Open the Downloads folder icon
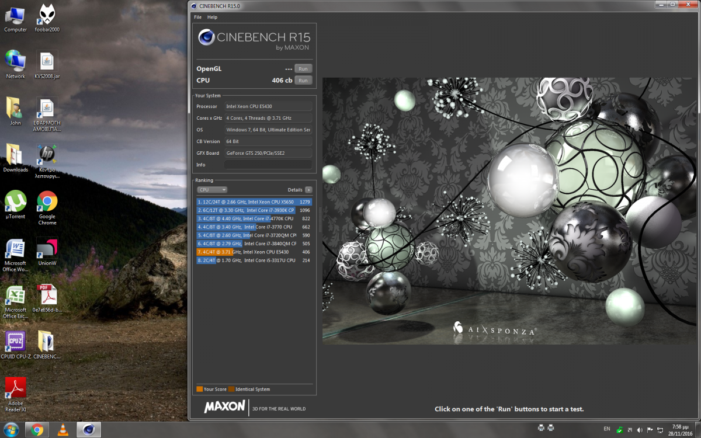 point(16,158)
